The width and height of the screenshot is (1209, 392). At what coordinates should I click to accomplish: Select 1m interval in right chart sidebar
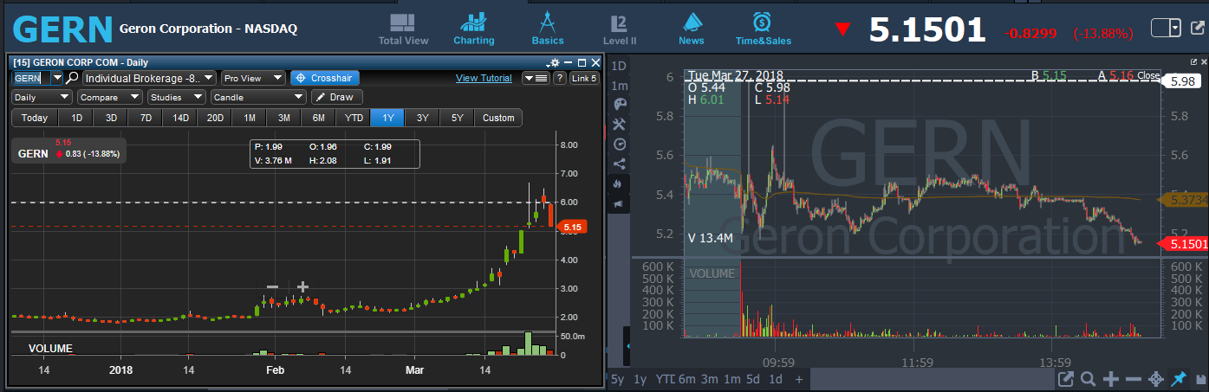point(619,86)
